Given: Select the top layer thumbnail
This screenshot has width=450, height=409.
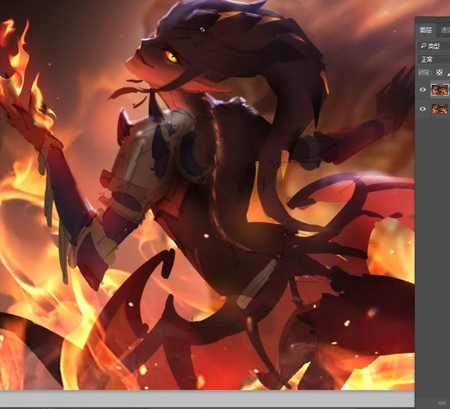Looking at the screenshot, I should 440,89.
